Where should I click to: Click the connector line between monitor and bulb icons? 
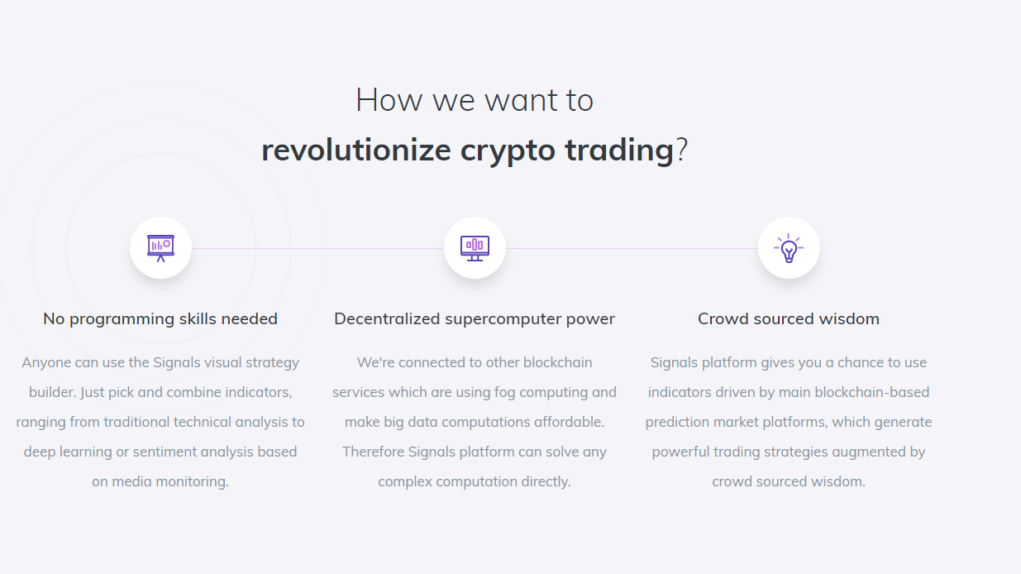pyautogui.click(x=632, y=248)
